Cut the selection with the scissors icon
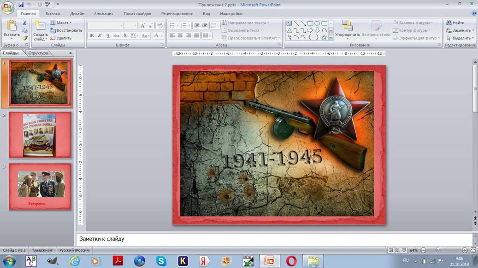This screenshot has width=478, height=268. (25, 23)
